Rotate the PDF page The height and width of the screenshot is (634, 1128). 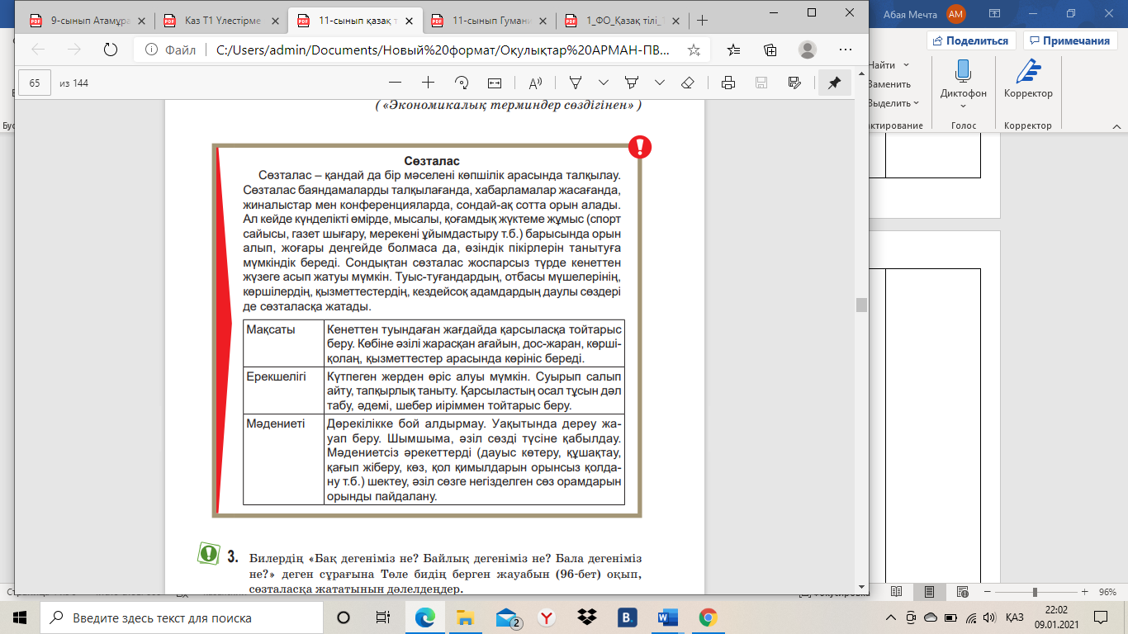[x=462, y=83]
